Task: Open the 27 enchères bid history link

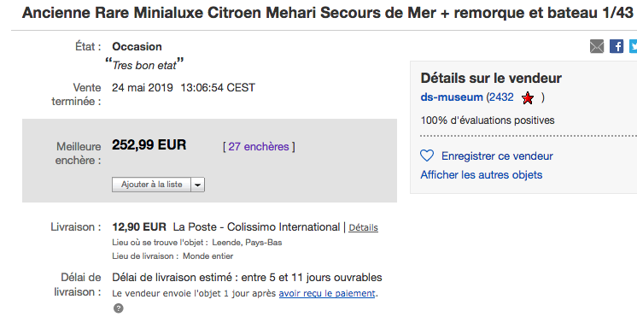Action: pyautogui.click(x=259, y=147)
